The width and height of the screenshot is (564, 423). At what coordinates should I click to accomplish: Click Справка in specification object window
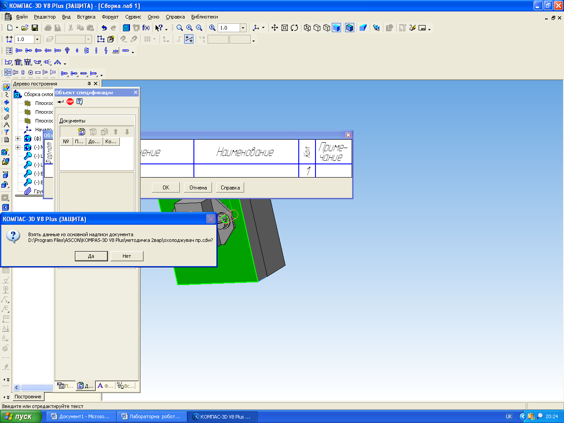pyautogui.click(x=230, y=188)
